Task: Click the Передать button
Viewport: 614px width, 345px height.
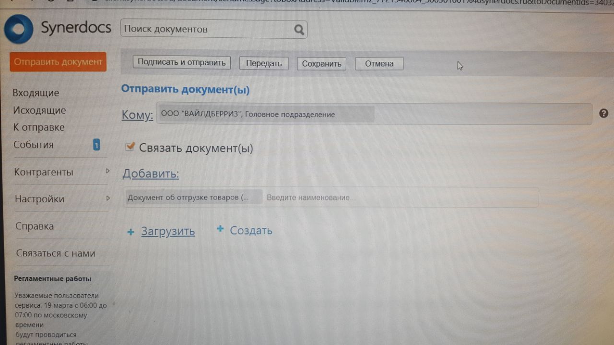Action: click(x=264, y=64)
